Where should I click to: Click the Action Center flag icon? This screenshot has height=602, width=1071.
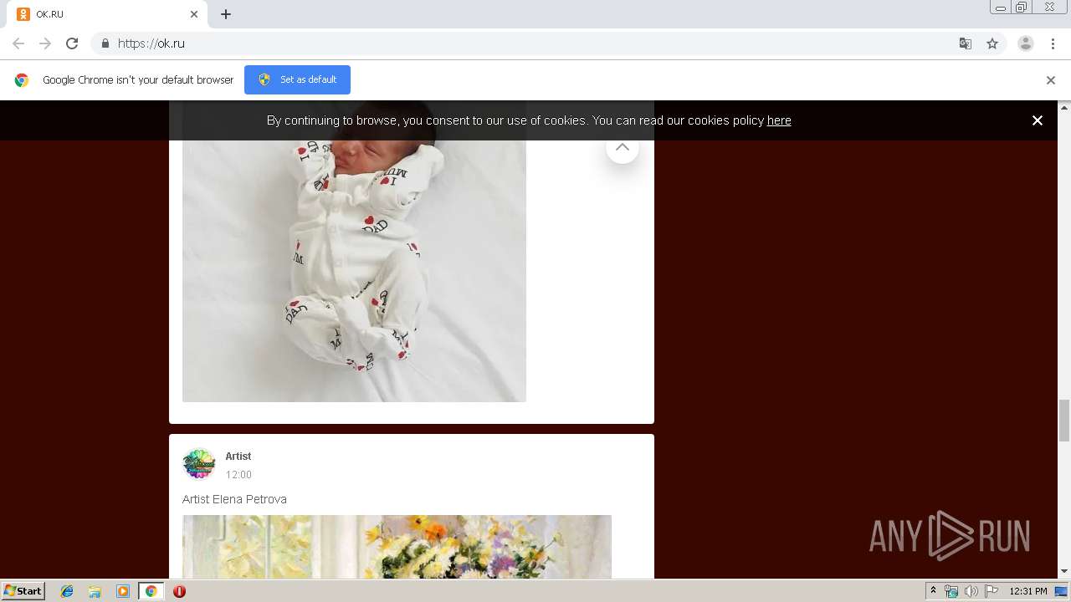[x=992, y=591]
